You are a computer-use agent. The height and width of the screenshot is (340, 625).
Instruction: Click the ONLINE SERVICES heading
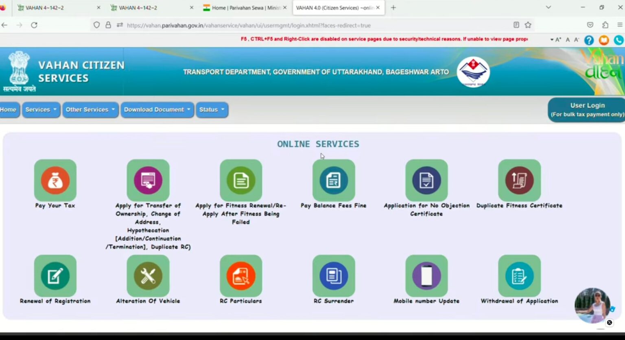318,144
